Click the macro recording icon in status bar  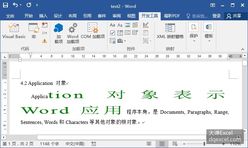pyautogui.click(x=93, y=144)
